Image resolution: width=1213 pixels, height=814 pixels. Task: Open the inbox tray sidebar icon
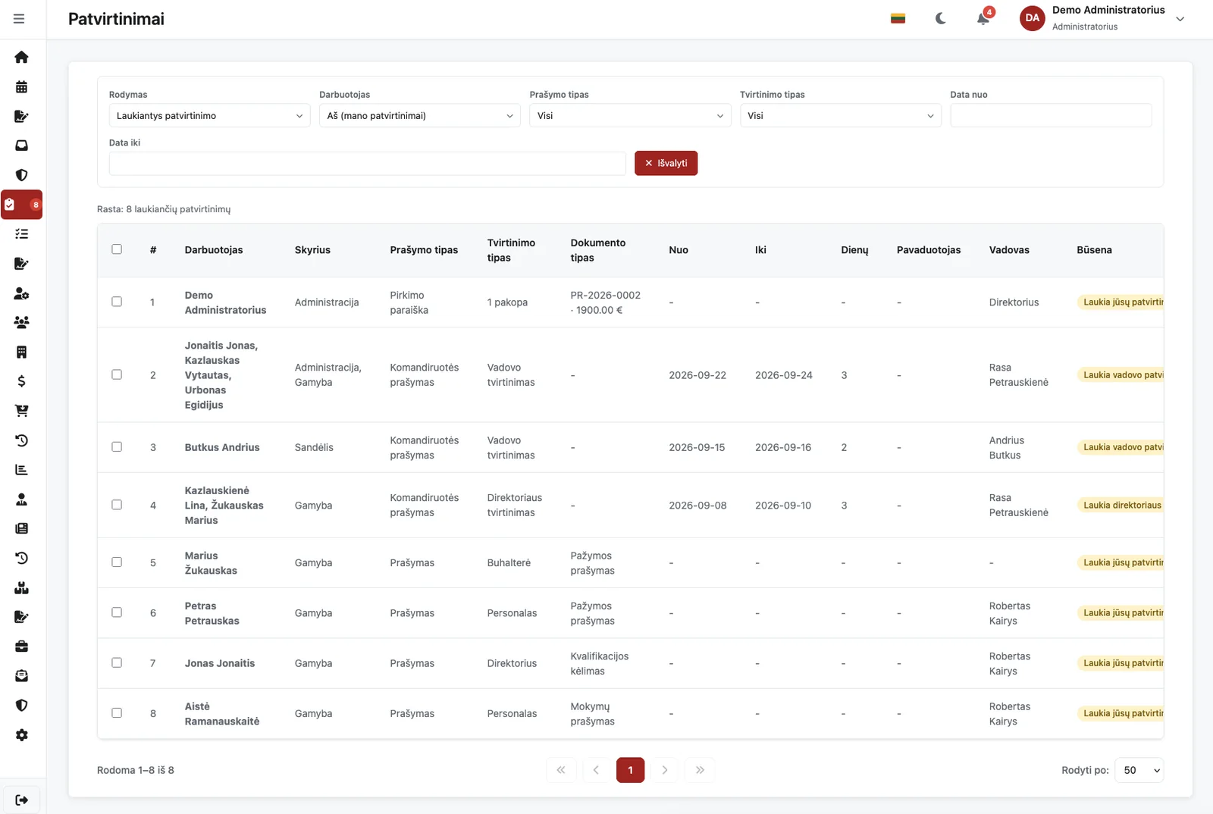(x=21, y=146)
